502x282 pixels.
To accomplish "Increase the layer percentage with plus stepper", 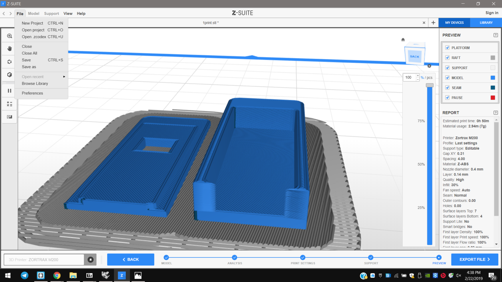I will pyautogui.click(x=418, y=76).
